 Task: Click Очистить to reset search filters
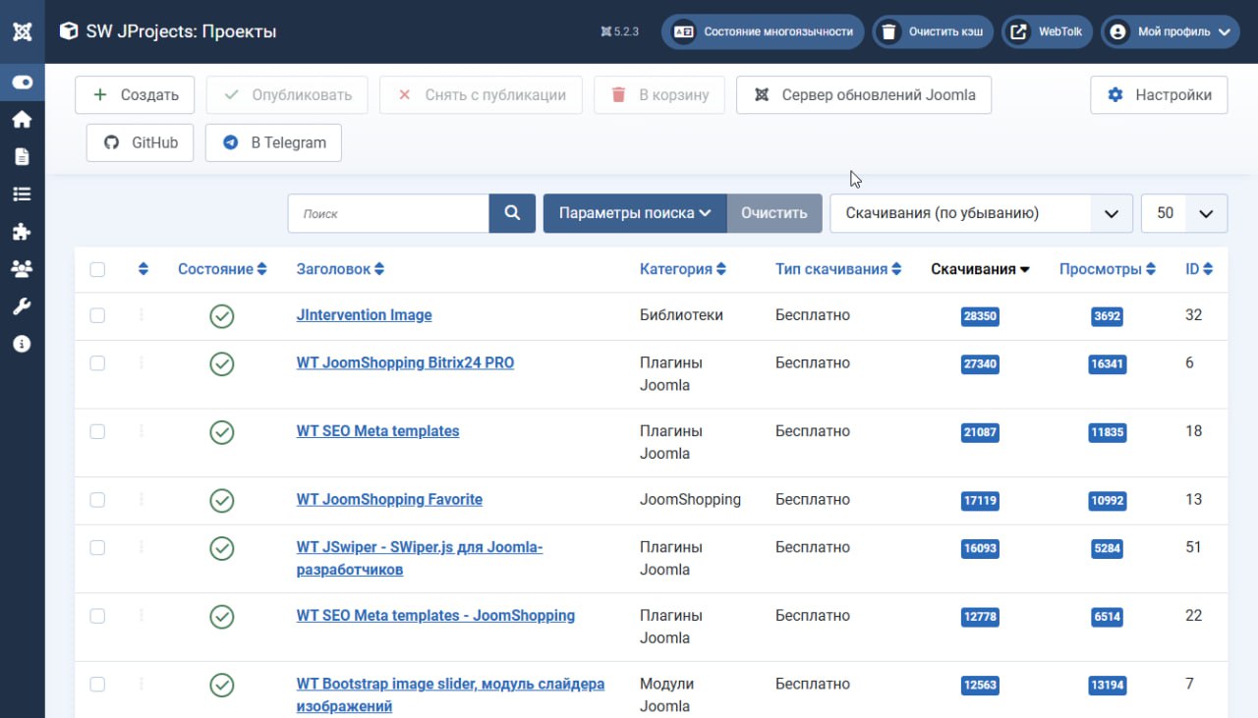(x=774, y=213)
